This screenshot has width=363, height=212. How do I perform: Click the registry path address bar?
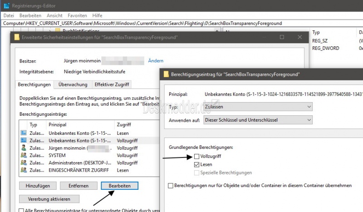[x=181, y=24]
